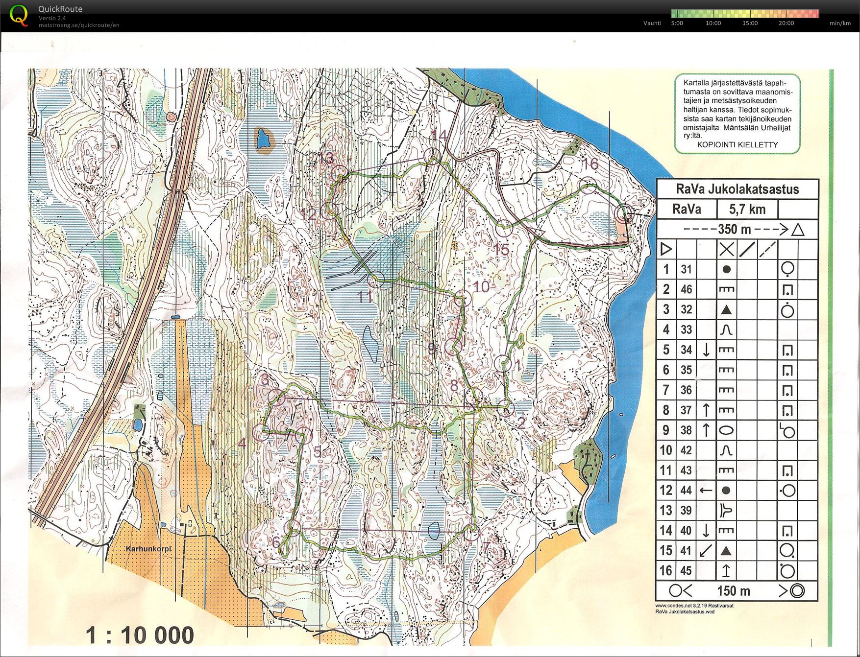The height and width of the screenshot is (657, 860).
Task: Select control circle 14 on the map
Action: (432, 155)
